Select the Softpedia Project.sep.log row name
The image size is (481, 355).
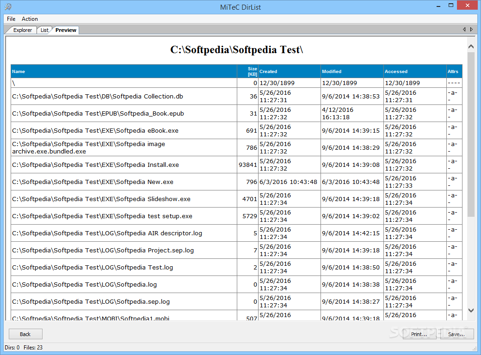pyautogui.click(x=103, y=251)
